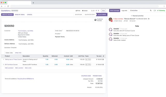Viewport: 166px width, 97px height.
Task: Select the Quotation Sent status stage
Action: tap(90, 14)
